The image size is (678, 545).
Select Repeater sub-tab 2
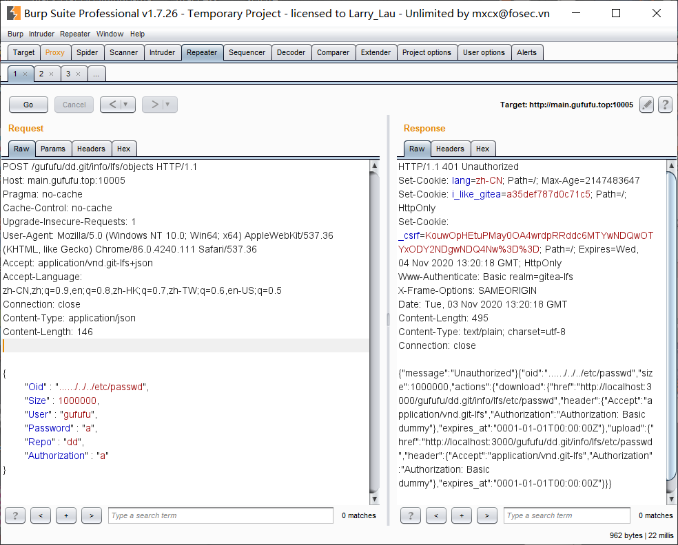pos(41,74)
